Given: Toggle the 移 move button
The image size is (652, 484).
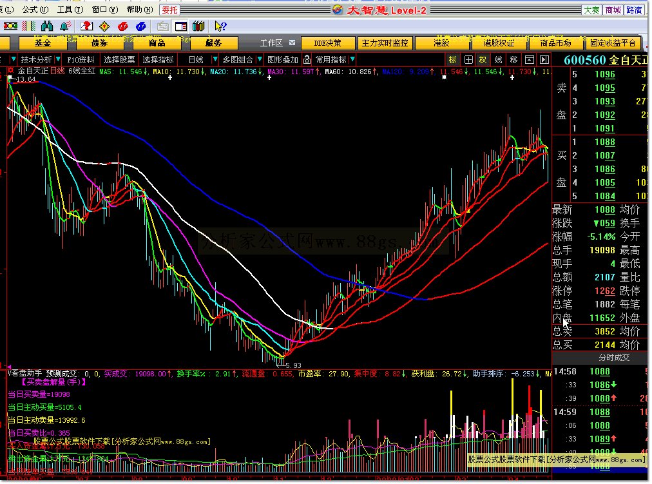Looking at the screenshot, I should pos(514,60).
